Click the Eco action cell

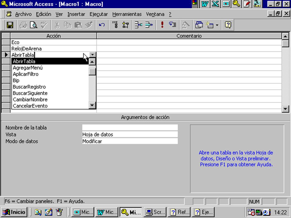[x=53, y=42]
